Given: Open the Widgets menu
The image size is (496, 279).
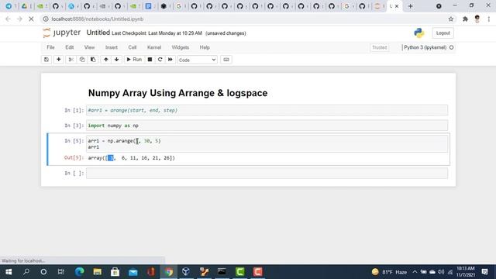Looking at the screenshot, I should click(181, 47).
